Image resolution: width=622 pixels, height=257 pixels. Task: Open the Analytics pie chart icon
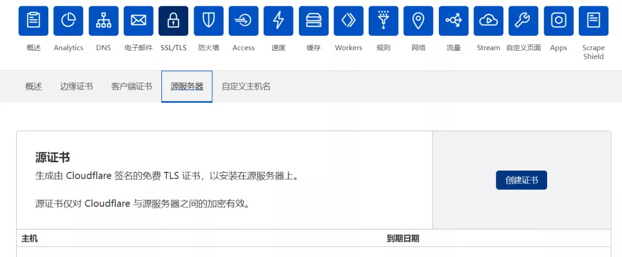pos(68,21)
